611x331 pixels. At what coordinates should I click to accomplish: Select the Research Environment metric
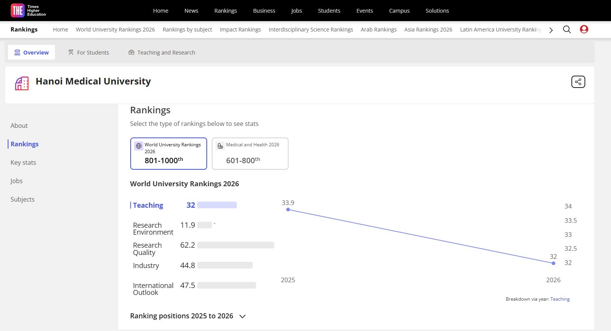click(x=153, y=228)
